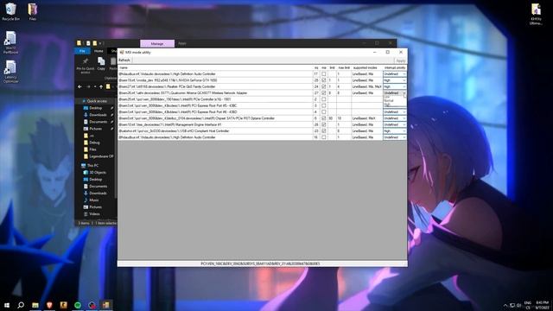
Task: Uncheck MSI for USB xHCI Host Controller
Action: pyautogui.click(x=324, y=131)
